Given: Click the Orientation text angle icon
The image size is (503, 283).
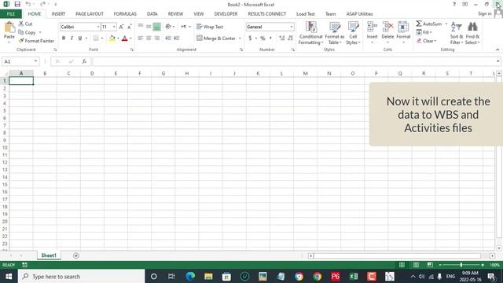Looking at the screenshot, I should (168, 27).
